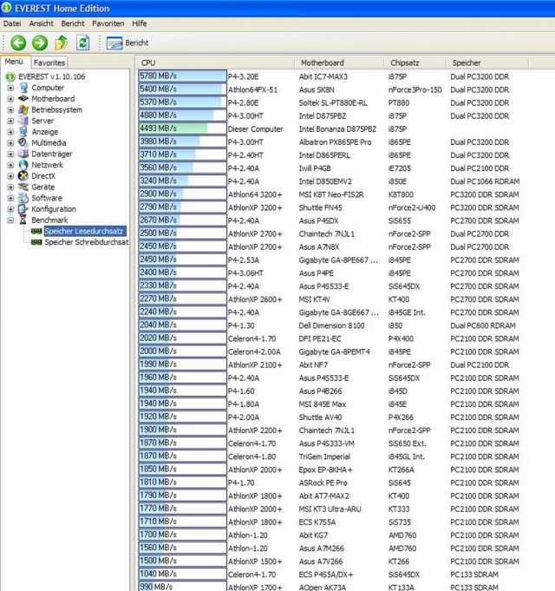
Task: Click the green Back arrow button
Action: [x=18, y=43]
